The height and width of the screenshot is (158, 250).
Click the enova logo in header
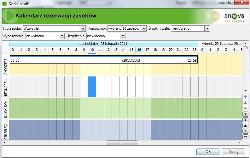pos(234,17)
